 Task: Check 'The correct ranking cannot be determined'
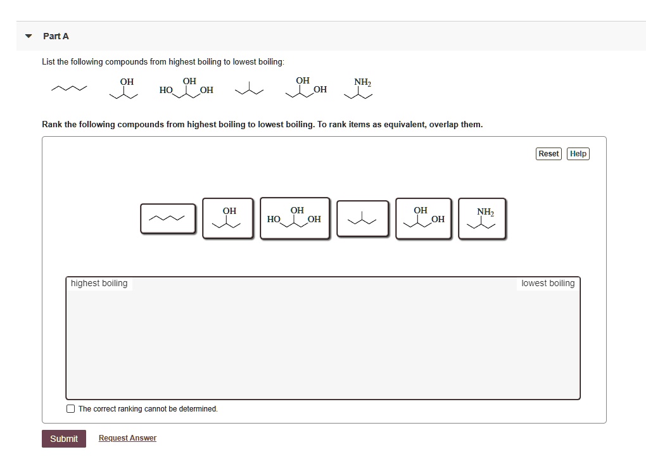70,408
